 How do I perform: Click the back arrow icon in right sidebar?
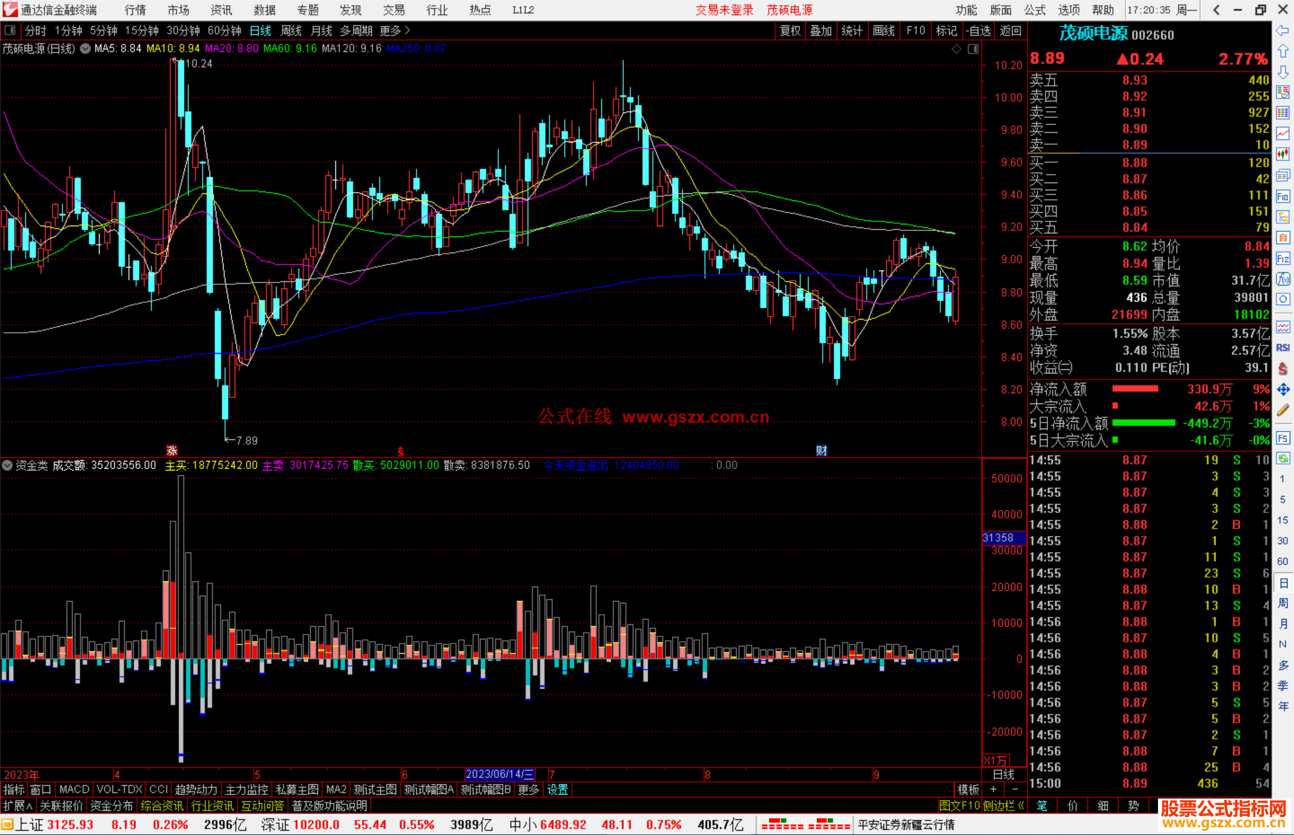1283,30
